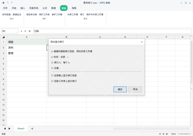
Task: Open the 文件 menu
Action: pyautogui.click(x=5, y=8)
